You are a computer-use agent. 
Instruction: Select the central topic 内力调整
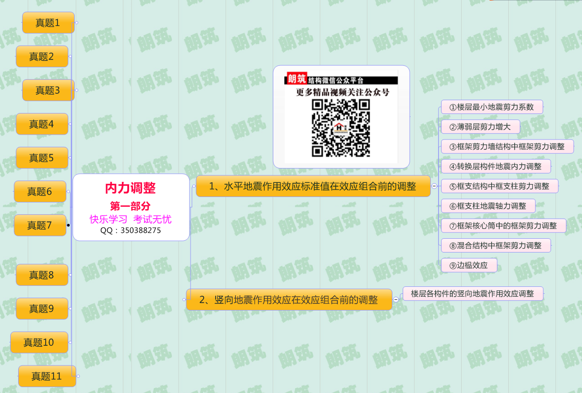point(131,207)
